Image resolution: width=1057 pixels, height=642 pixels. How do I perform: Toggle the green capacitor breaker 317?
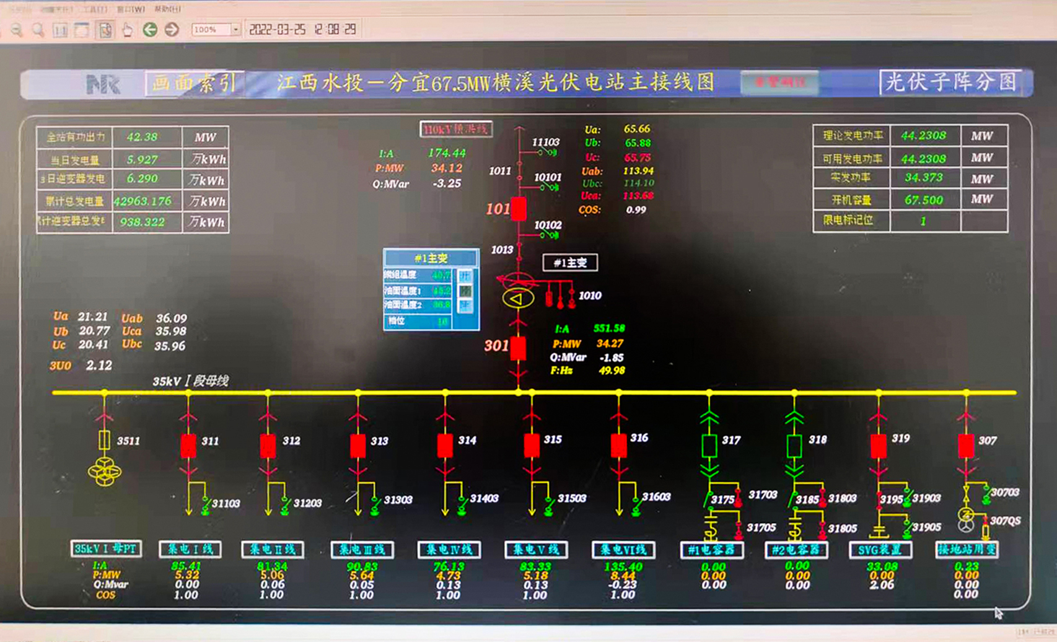(709, 446)
